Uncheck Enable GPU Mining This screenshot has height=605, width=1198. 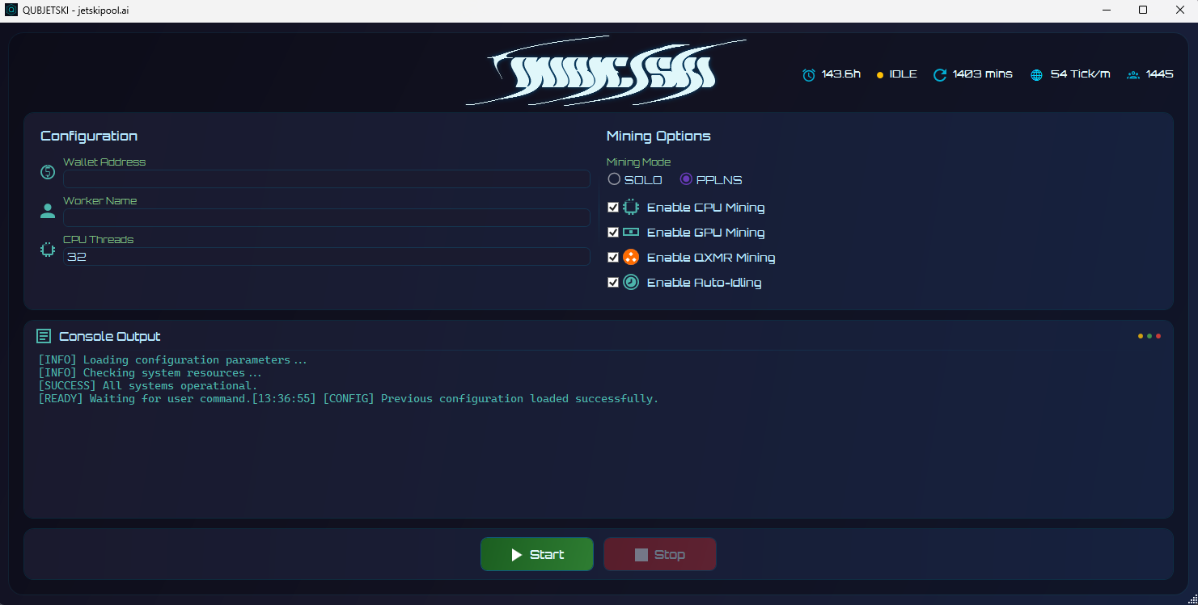coord(613,233)
